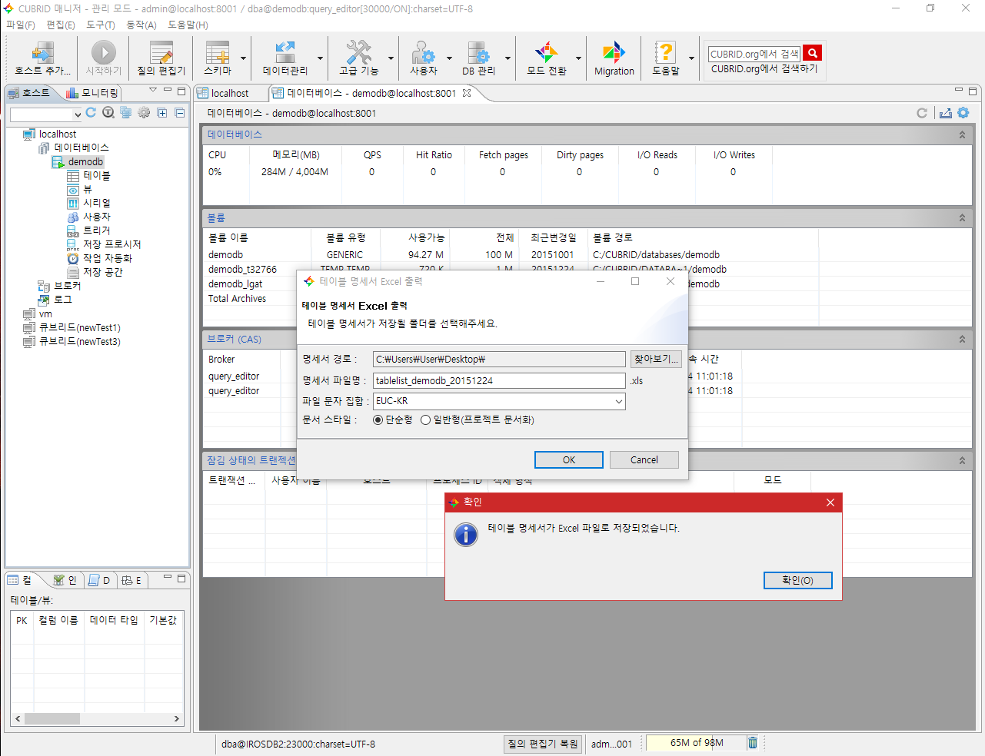This screenshot has width=985, height=756.
Task: Click the dashboard settings gear icon
Action: point(963,113)
